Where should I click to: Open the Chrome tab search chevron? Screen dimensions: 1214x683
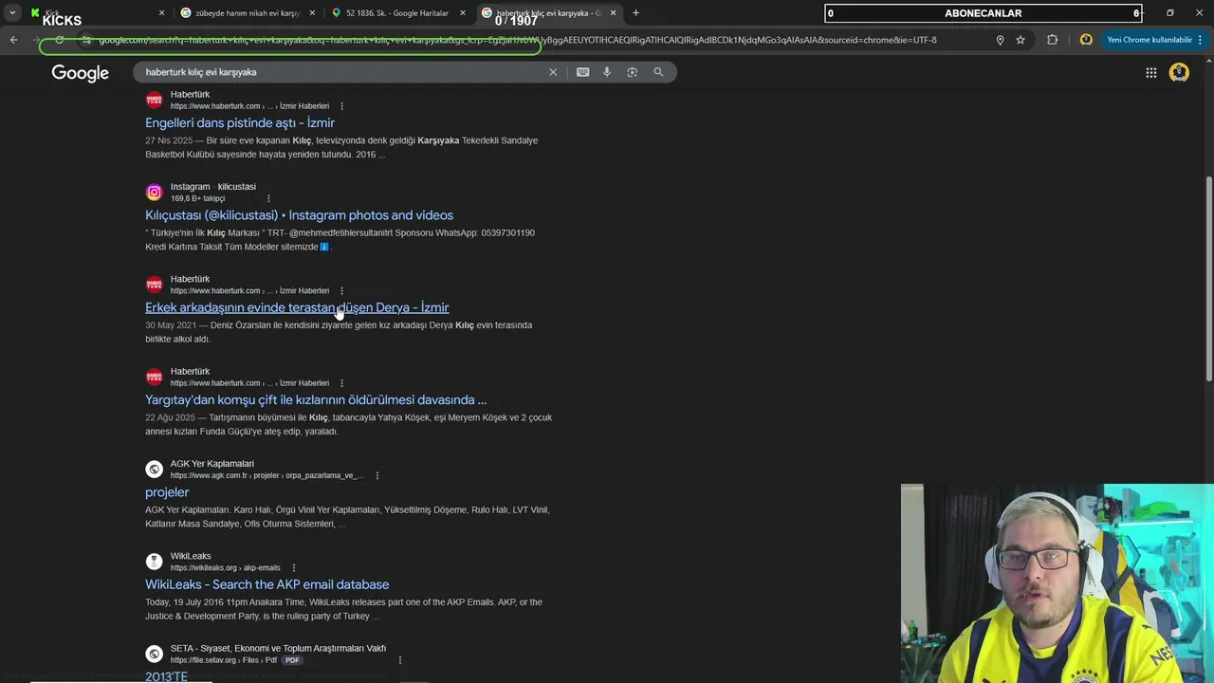click(x=12, y=13)
